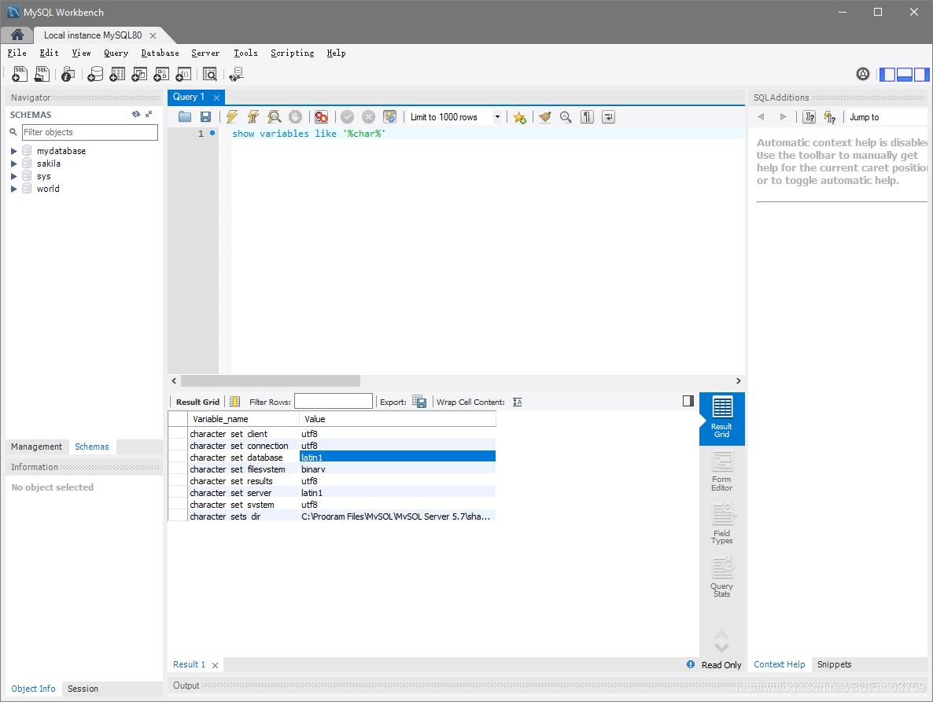Show find panel magnifier in query toolbar
Viewport: 933px width, 702px height.
tap(566, 117)
